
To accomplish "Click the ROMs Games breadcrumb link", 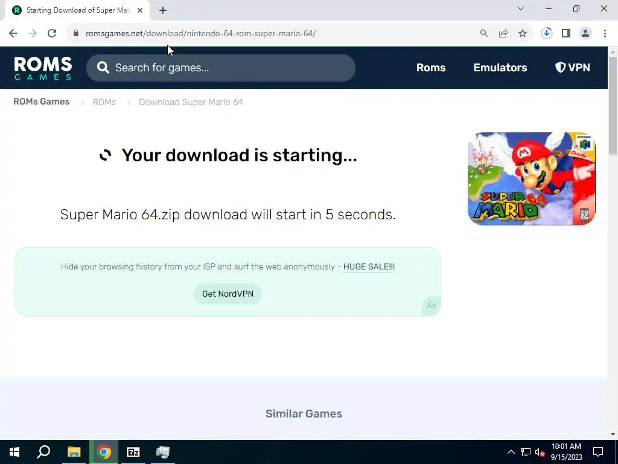I will point(42,101).
